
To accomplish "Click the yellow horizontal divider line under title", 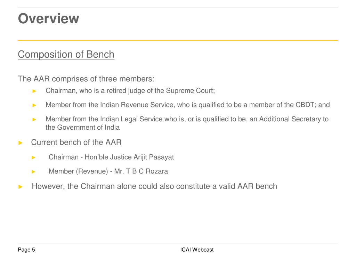I will (178, 41).
